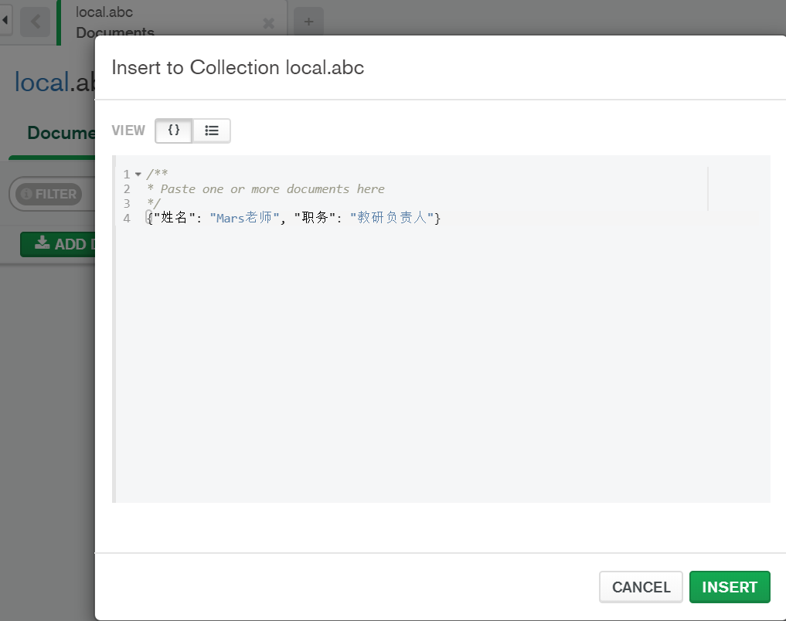Click the ADD DATA button behind the dialog
The width and height of the screenshot is (786, 621).
tap(58, 244)
